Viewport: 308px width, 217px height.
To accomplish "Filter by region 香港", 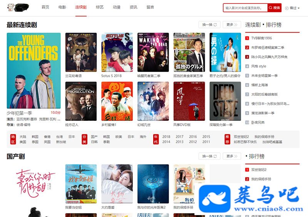I will 47,137.
